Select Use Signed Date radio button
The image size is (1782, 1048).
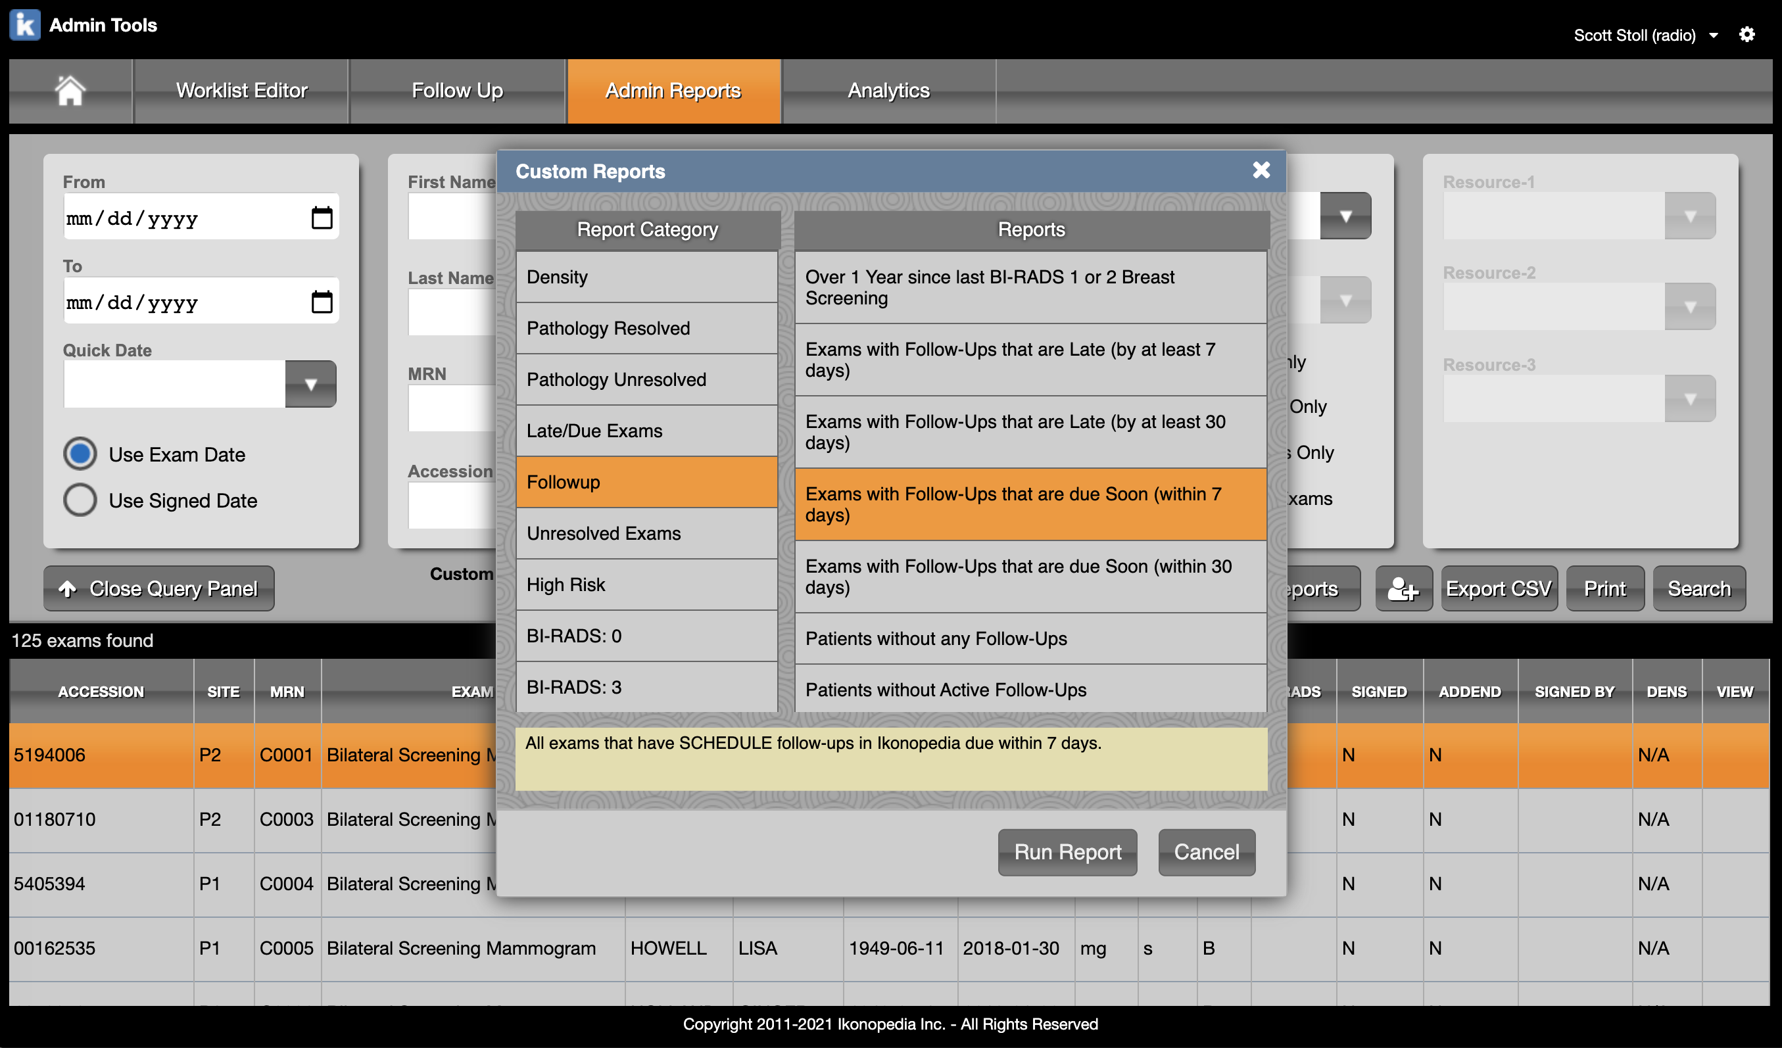coord(80,500)
